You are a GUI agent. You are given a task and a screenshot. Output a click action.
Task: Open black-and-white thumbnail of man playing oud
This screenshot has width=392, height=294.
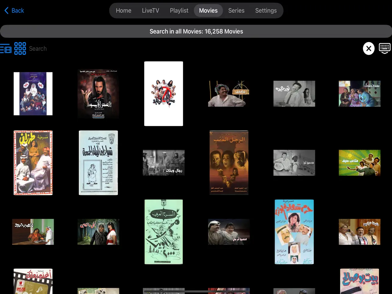coord(294,163)
